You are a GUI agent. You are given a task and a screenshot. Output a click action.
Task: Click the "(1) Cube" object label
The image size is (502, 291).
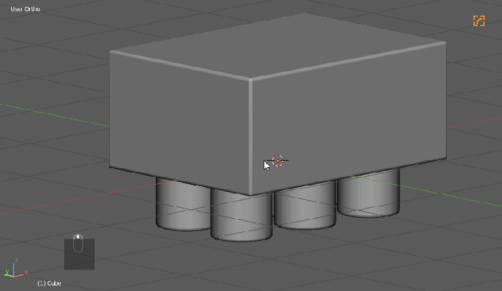(x=49, y=284)
